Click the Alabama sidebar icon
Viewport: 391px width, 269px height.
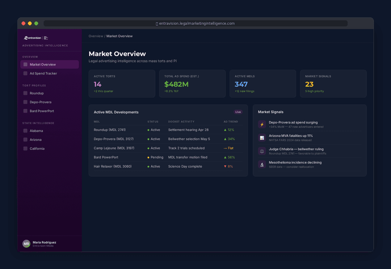point(25,131)
